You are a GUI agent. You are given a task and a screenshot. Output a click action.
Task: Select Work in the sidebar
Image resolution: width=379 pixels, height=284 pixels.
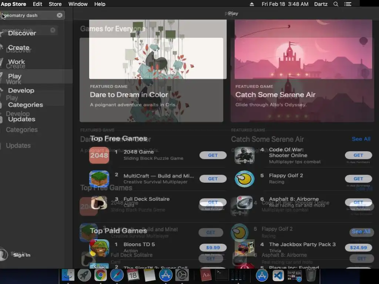tap(16, 62)
